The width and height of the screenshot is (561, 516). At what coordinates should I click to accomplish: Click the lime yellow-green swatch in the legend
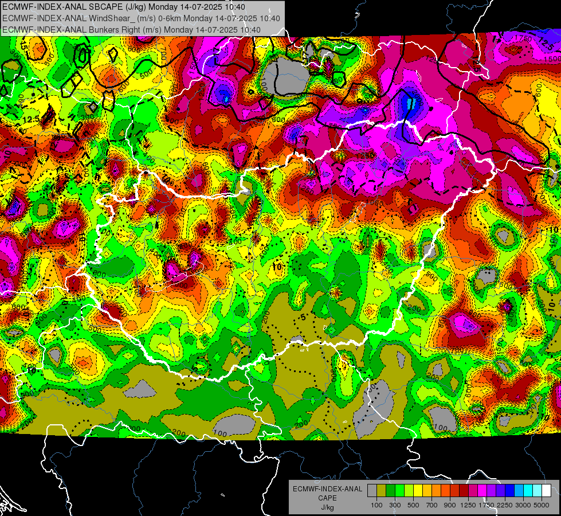(x=409, y=491)
